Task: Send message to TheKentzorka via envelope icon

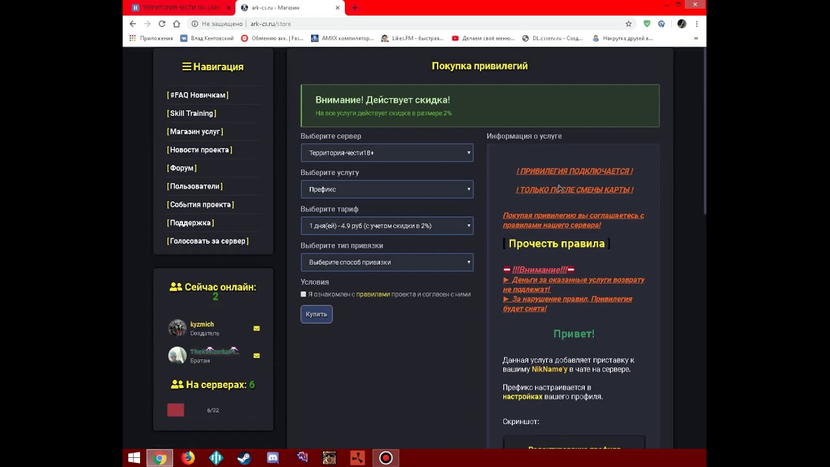Action: click(256, 355)
